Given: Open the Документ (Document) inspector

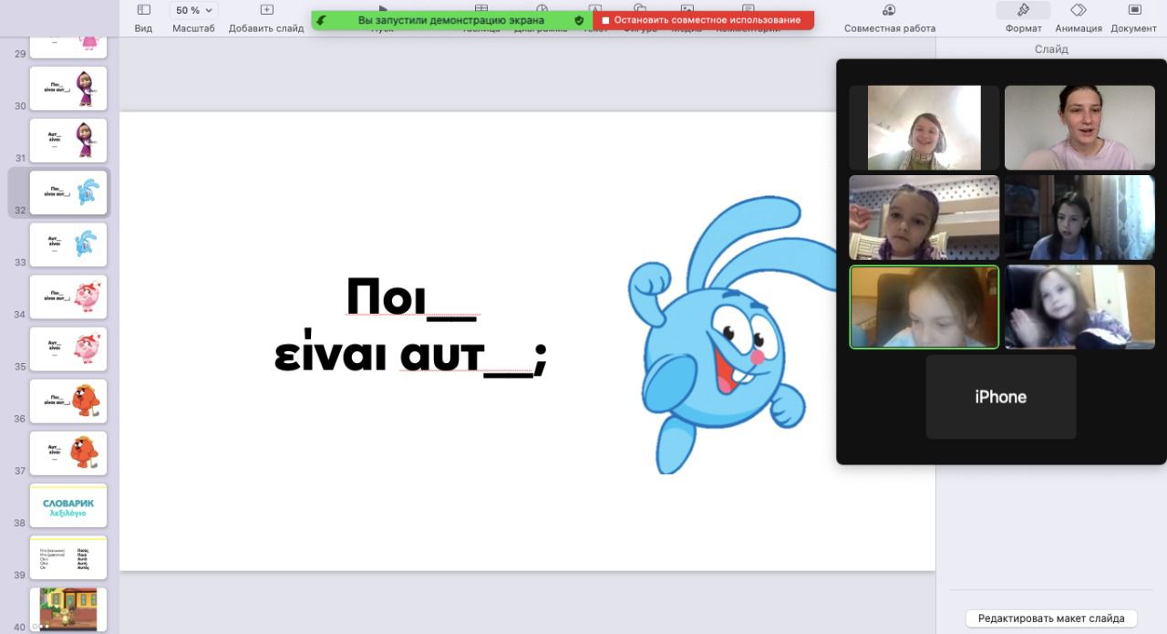Looking at the screenshot, I should tap(1134, 17).
